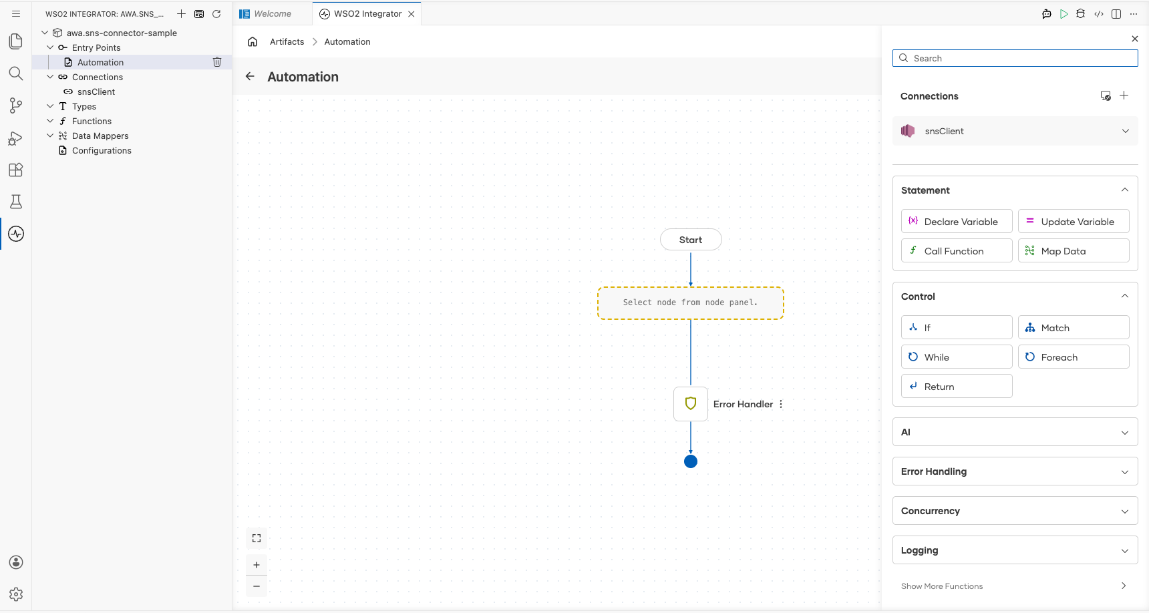Zoom out on the diagram canvas
The image size is (1149, 613).
257,586
